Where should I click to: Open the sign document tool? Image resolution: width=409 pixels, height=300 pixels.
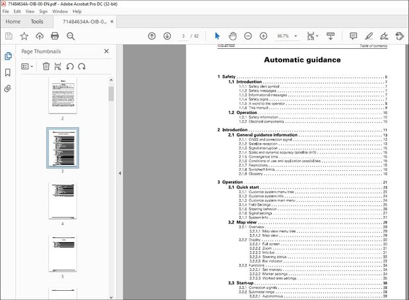pos(384,36)
